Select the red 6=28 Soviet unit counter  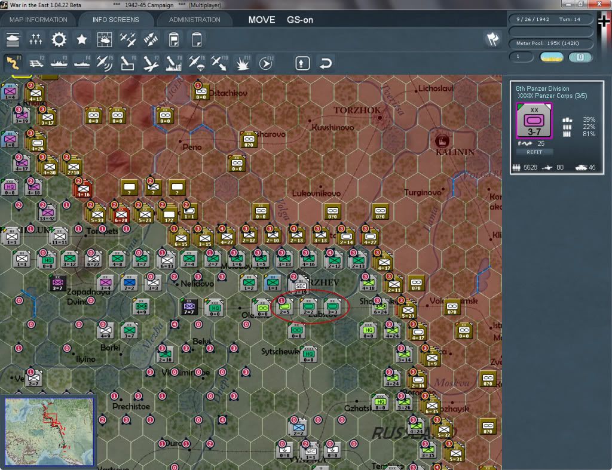121,213
